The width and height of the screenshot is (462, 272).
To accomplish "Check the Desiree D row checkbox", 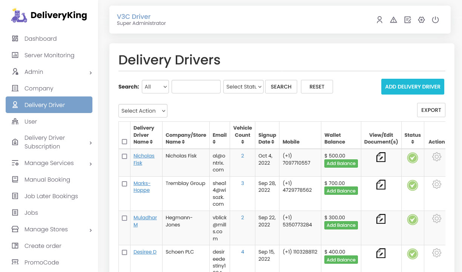I will point(124,252).
